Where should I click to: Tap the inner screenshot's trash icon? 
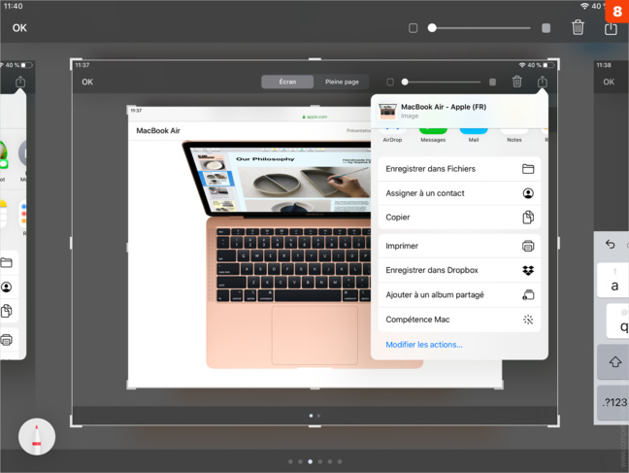[516, 83]
